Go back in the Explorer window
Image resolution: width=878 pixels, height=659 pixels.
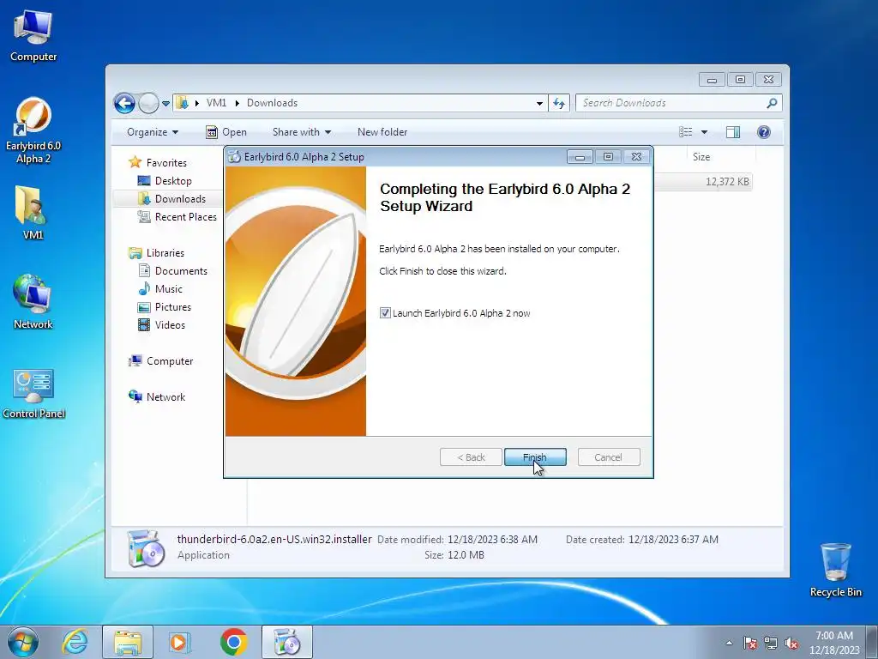click(x=124, y=103)
